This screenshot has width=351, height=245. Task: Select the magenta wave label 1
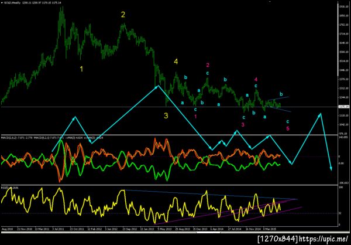coord(195,116)
